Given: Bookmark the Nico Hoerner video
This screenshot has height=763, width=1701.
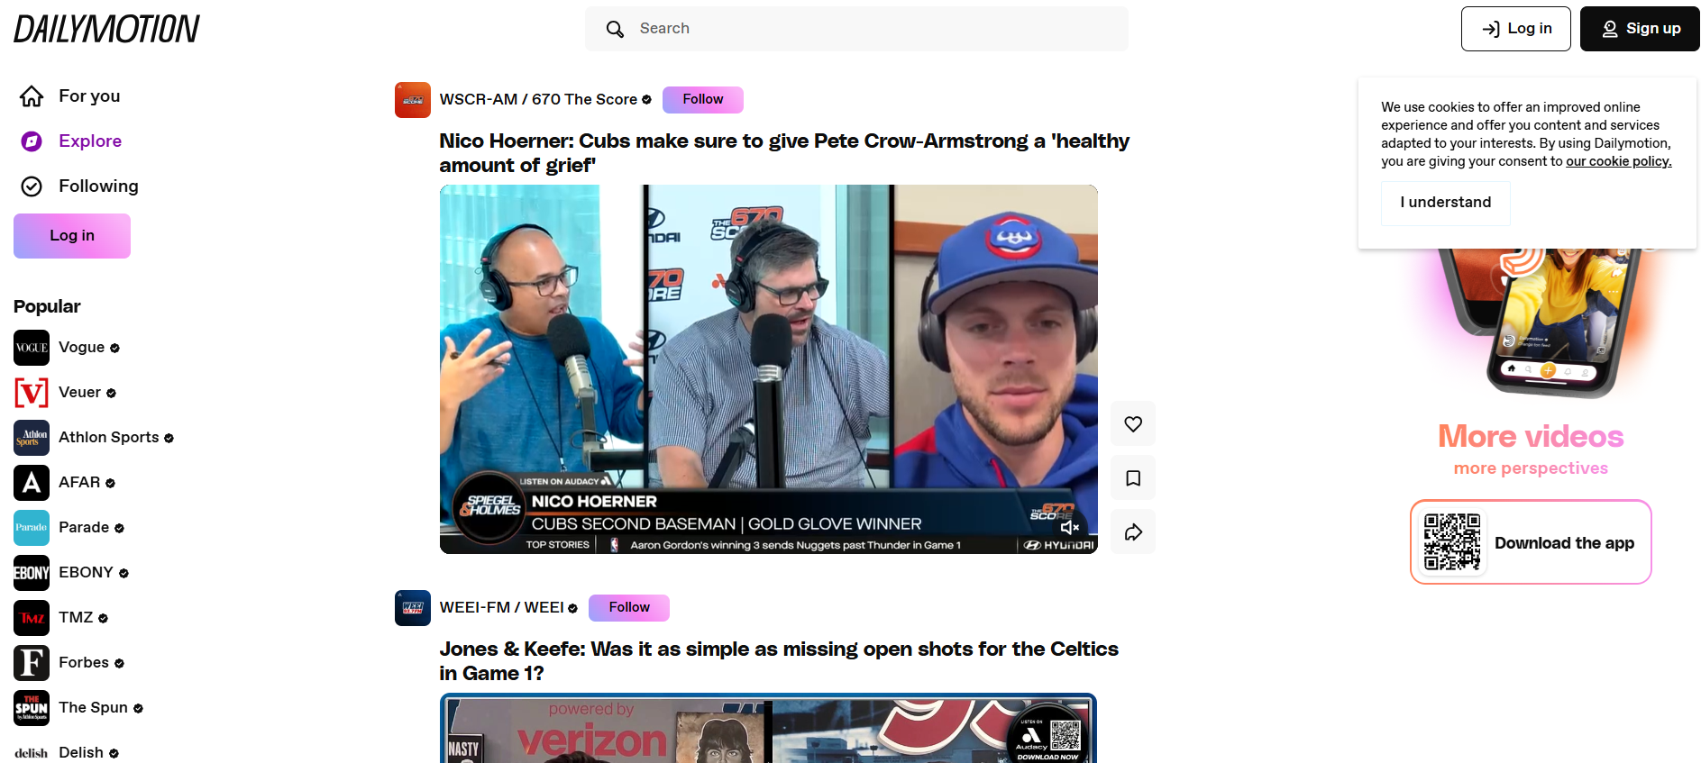Looking at the screenshot, I should pos(1133,478).
